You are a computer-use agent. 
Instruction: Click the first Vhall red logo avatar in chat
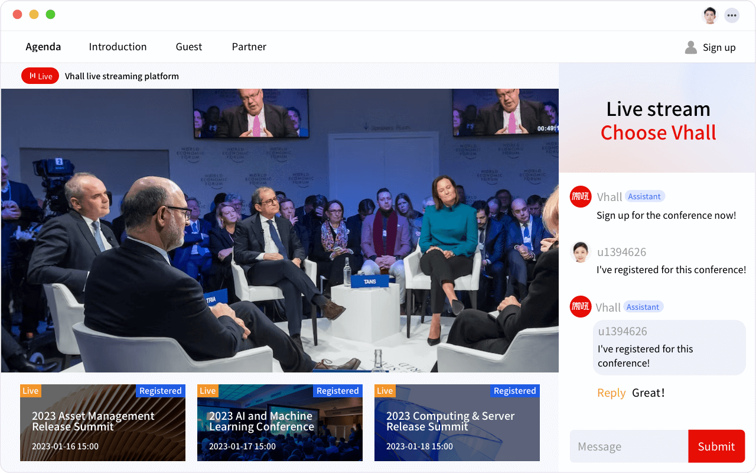(581, 196)
